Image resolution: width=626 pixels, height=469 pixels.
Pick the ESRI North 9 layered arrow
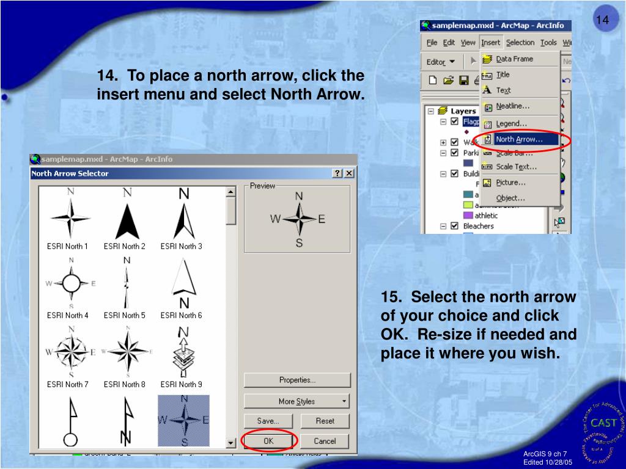[183, 357]
